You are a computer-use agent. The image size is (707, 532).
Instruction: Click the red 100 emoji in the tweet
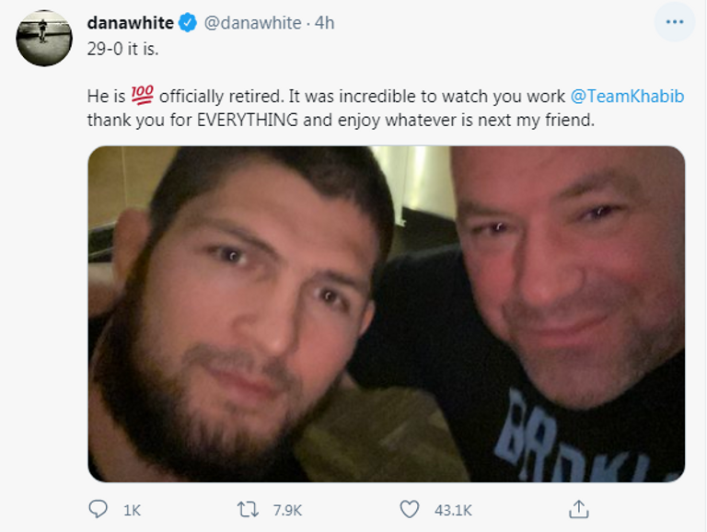click(x=145, y=96)
